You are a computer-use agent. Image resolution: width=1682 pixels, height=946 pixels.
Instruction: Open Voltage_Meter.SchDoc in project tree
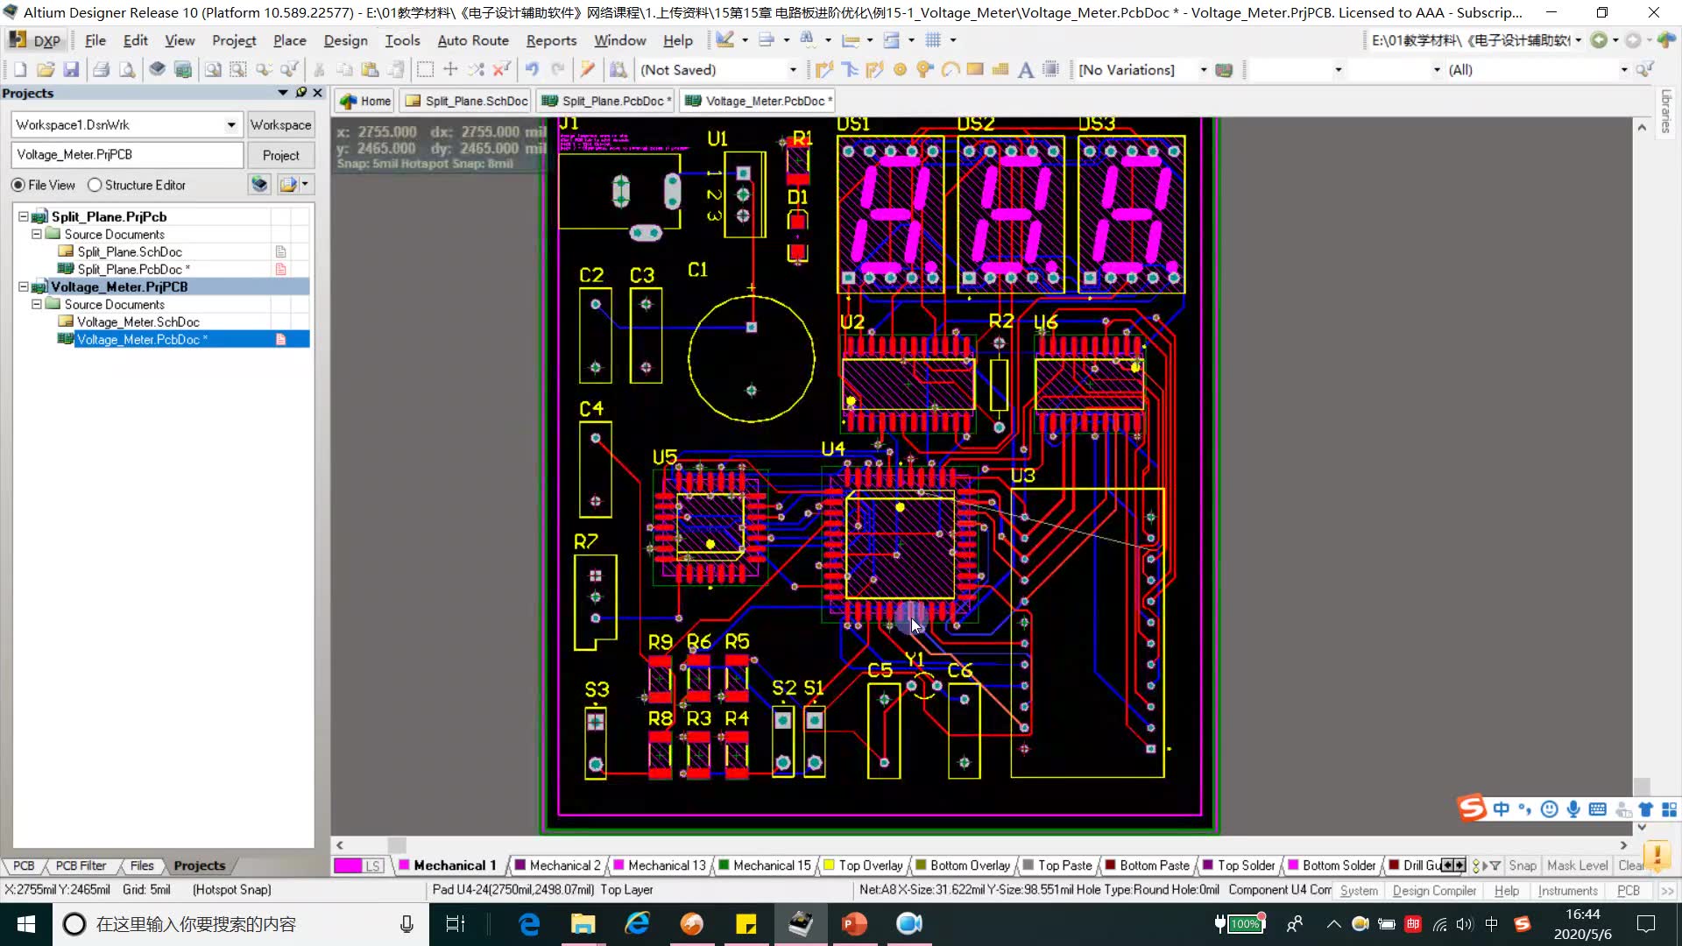tap(138, 321)
